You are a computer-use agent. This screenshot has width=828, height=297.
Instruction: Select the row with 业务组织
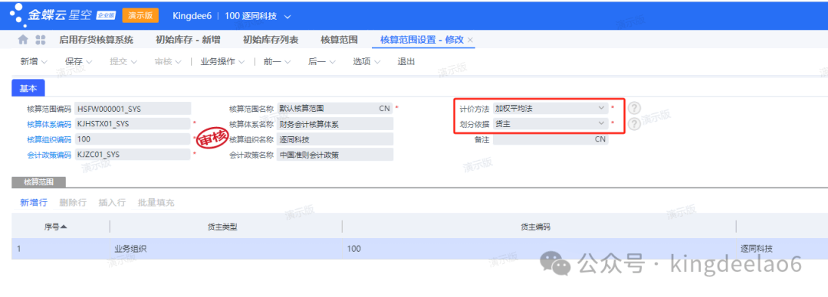click(x=419, y=249)
